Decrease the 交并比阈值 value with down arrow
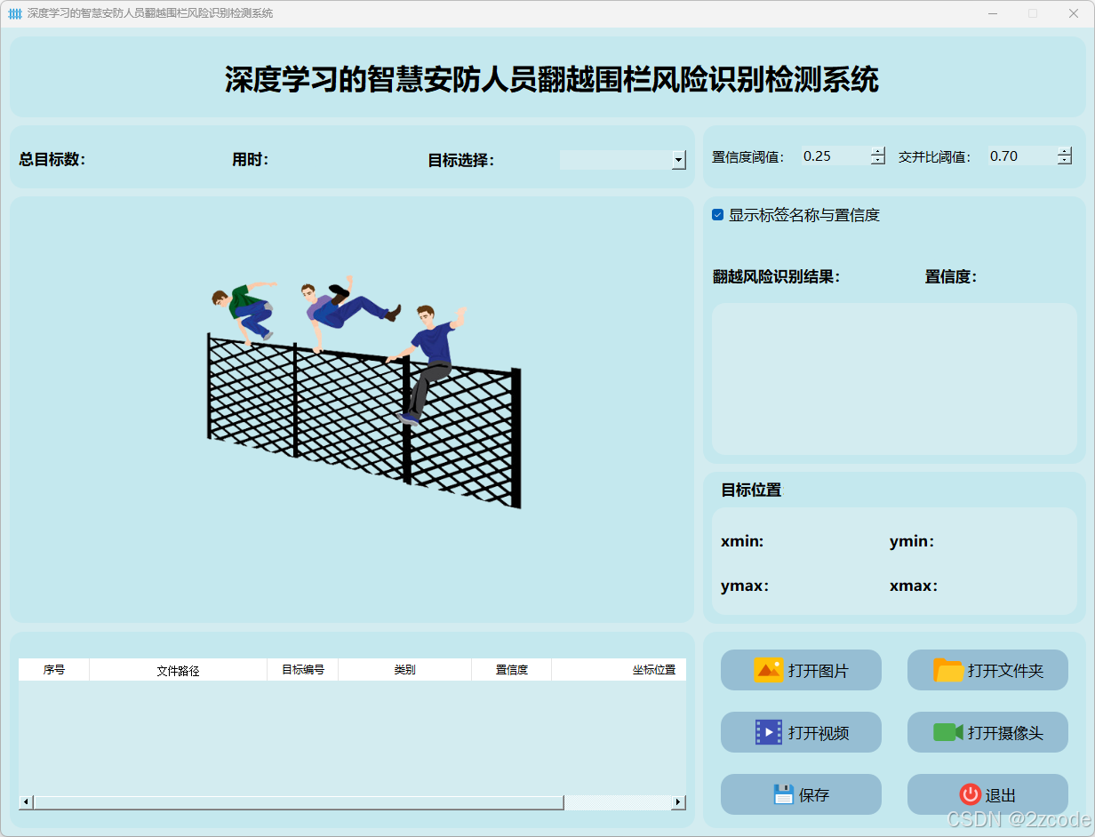Viewport: 1095px width, 837px height. pyautogui.click(x=1065, y=161)
